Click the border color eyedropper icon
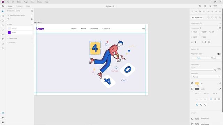 click(220, 89)
